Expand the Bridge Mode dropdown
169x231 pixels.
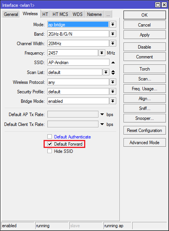pyautogui.click(x=113, y=101)
